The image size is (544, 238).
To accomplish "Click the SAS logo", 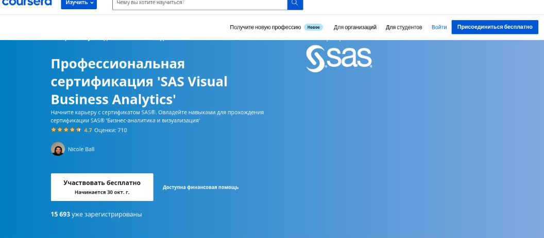I will click(x=339, y=59).
